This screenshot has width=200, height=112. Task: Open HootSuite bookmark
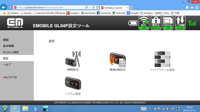[88, 13]
